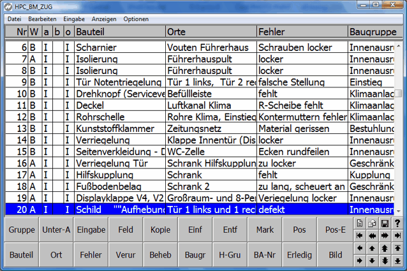Click the Erledig button
This screenshot has width=407, height=271.
(x=299, y=255)
